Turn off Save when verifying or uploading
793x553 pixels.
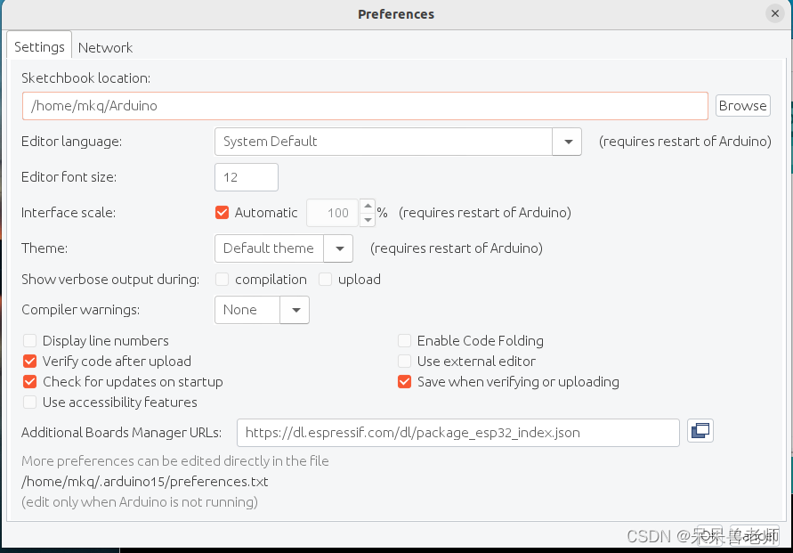pos(405,382)
